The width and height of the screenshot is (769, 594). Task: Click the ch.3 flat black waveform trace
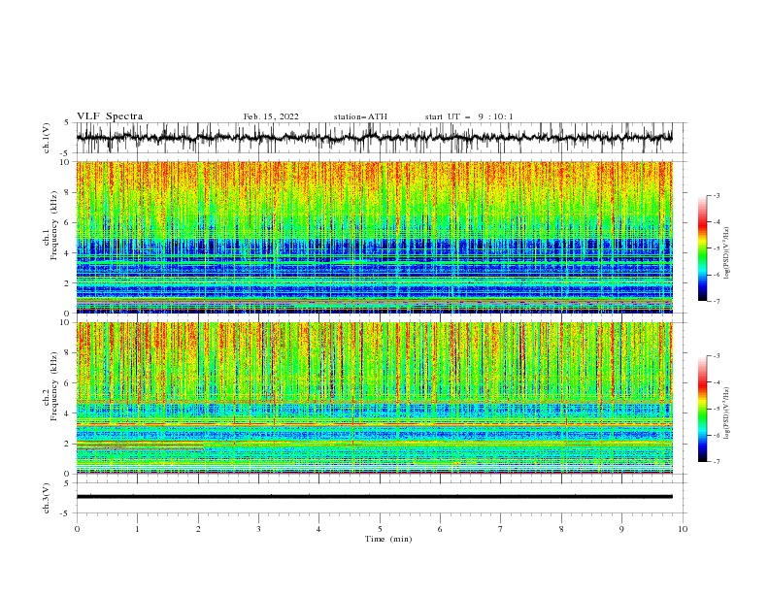click(374, 497)
